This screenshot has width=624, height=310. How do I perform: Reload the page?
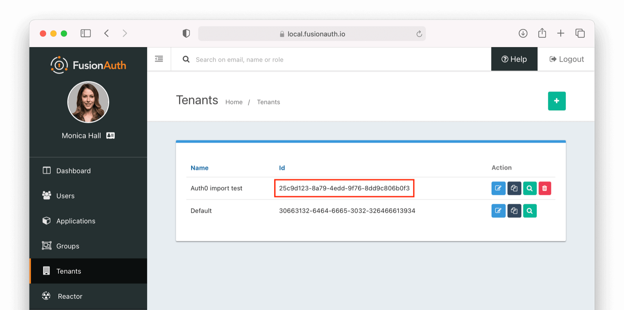pyautogui.click(x=419, y=34)
